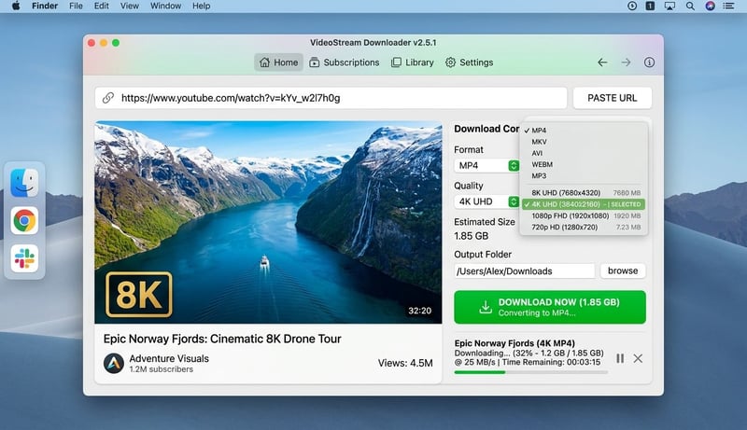The width and height of the screenshot is (747, 430).
Task: Click the 8K badge on thumbnail
Action: pos(138,295)
